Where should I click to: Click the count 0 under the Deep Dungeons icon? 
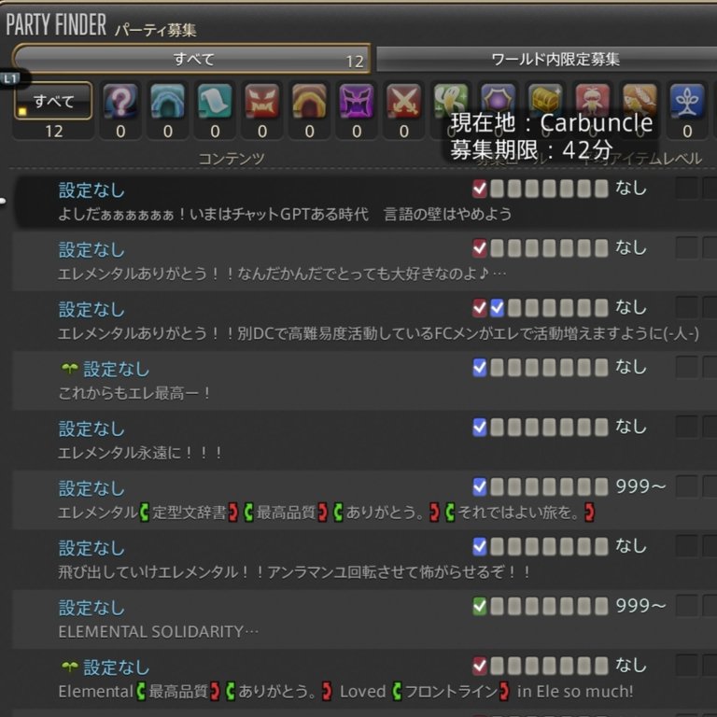(x=687, y=132)
